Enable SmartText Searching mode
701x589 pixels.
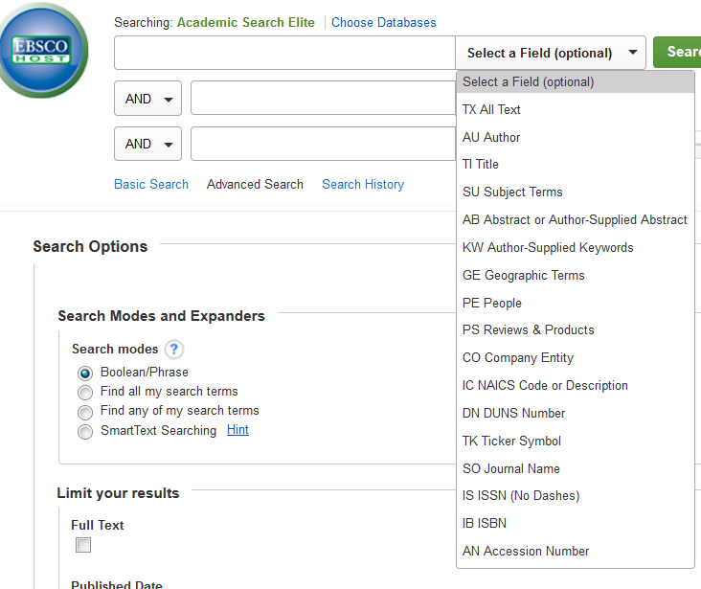pyautogui.click(x=85, y=431)
